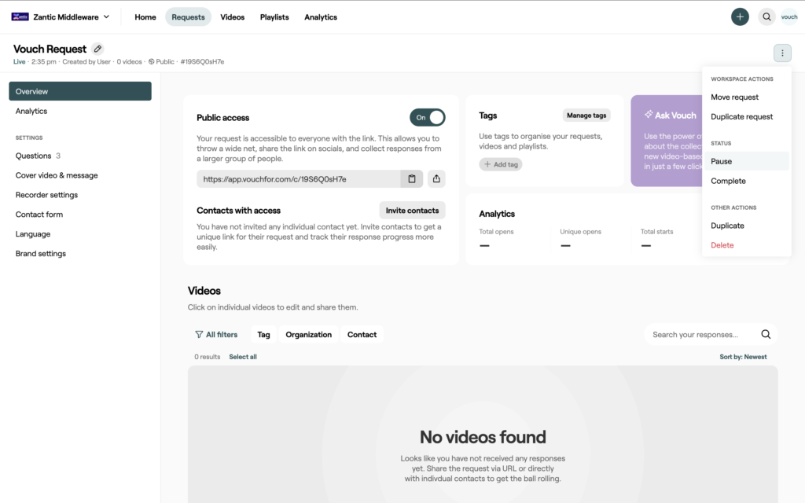
Task: Click the Invite contacts button
Action: tap(412, 211)
